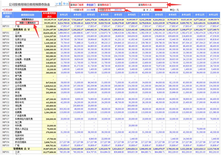Select the 本年4月 column header

coord(104,15)
